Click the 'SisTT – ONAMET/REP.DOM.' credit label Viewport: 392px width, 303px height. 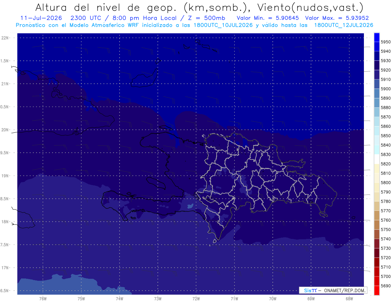click(x=333, y=290)
